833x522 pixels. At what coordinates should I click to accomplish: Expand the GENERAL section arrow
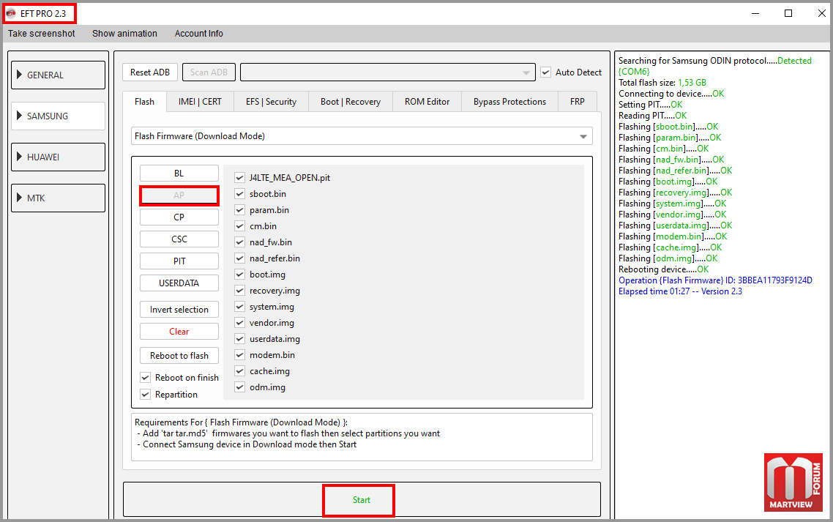click(x=20, y=75)
